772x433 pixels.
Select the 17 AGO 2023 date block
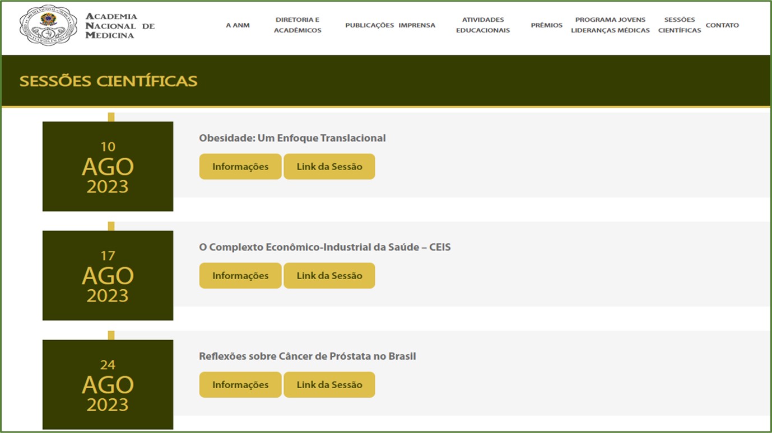[x=108, y=276]
